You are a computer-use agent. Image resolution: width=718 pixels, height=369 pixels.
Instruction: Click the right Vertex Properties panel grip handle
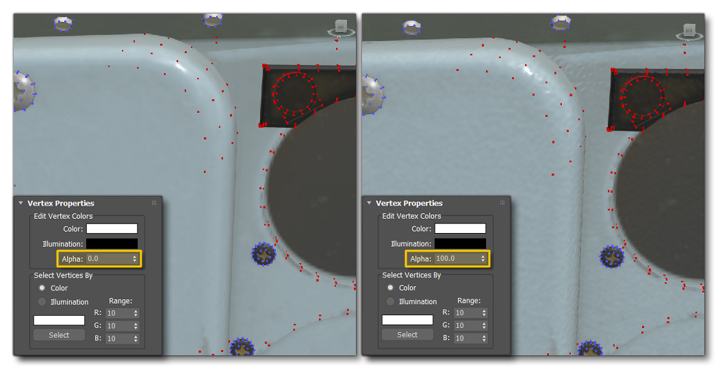point(502,204)
